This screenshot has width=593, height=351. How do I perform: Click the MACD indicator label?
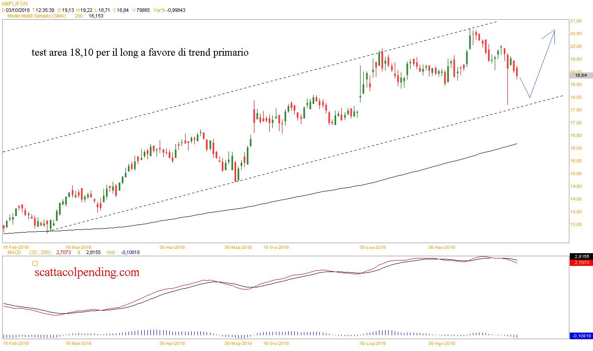[14, 252]
